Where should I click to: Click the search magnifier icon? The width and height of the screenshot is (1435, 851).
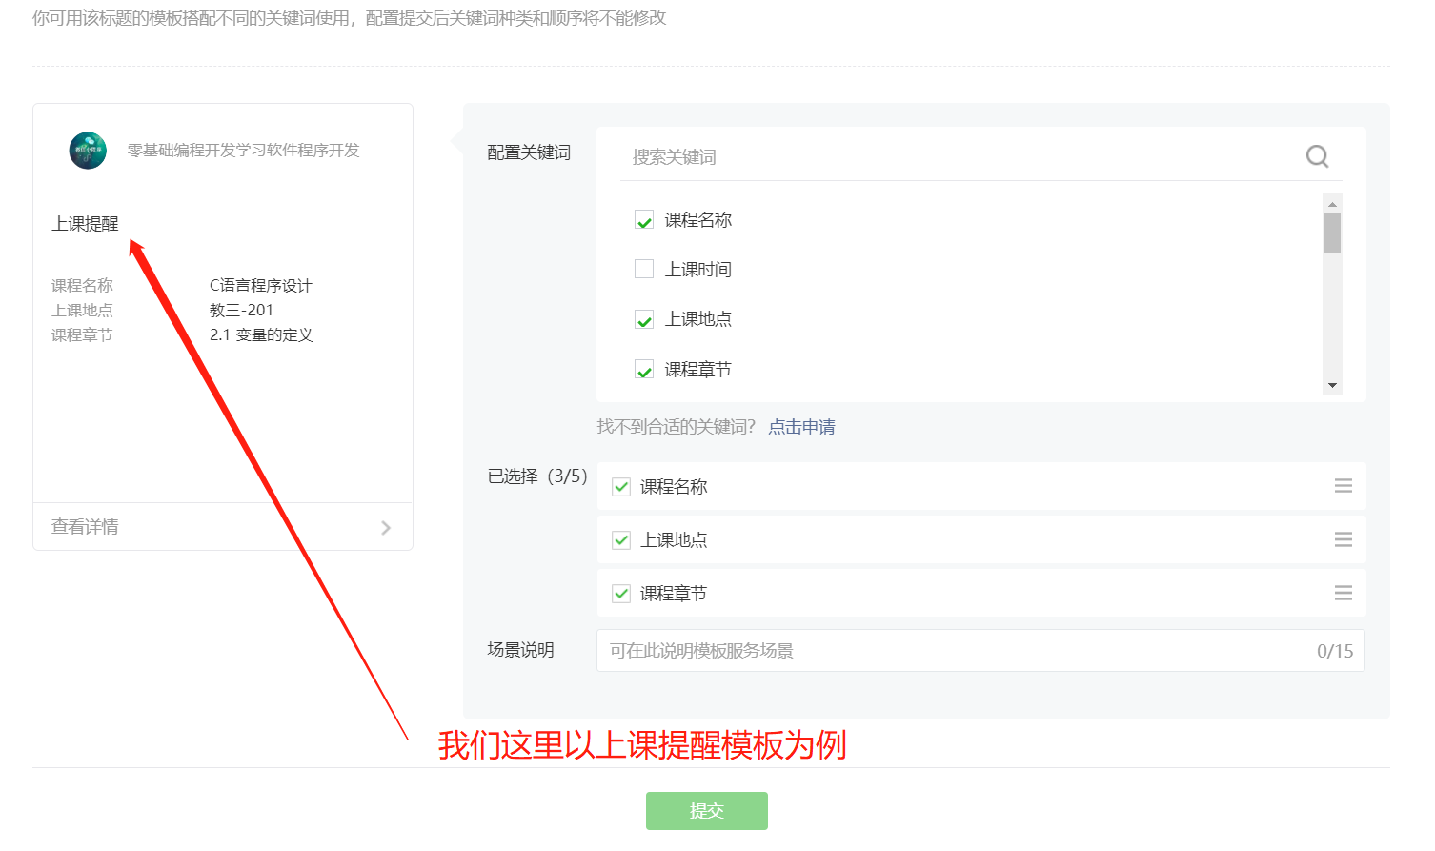1317,156
